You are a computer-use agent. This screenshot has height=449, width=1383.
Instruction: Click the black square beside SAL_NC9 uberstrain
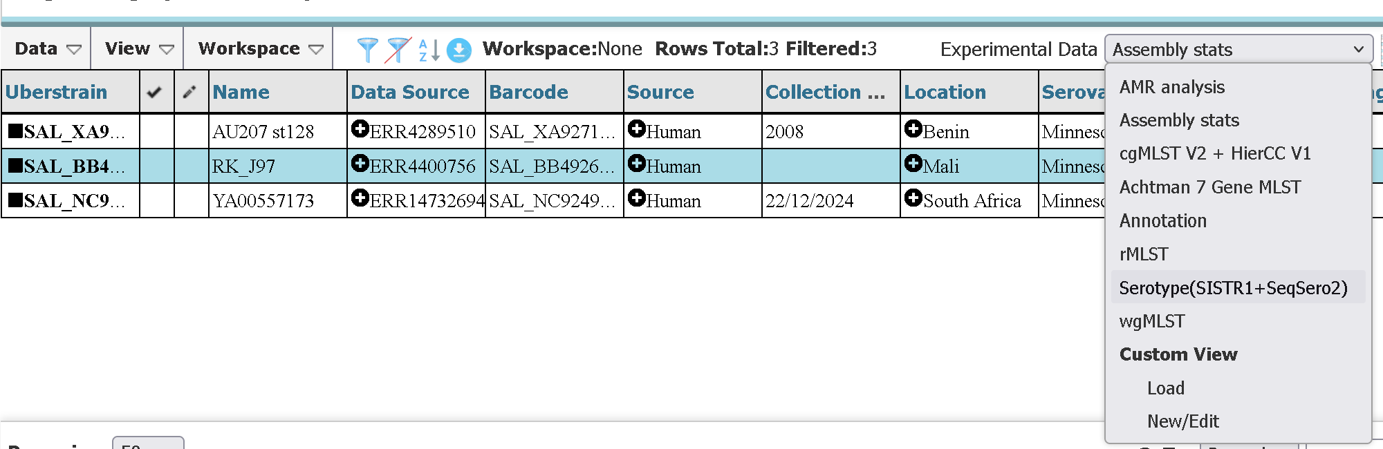(15, 200)
